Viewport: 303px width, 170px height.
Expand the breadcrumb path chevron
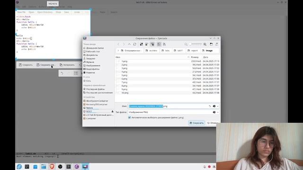(118, 51)
